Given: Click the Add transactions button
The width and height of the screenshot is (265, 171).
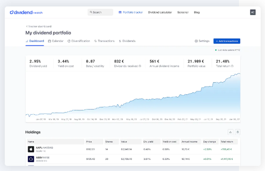Looking at the screenshot, I should [x=227, y=41].
